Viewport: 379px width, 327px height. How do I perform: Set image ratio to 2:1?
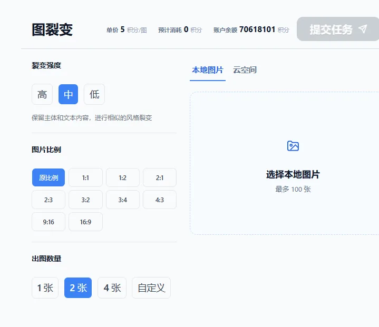159,177
